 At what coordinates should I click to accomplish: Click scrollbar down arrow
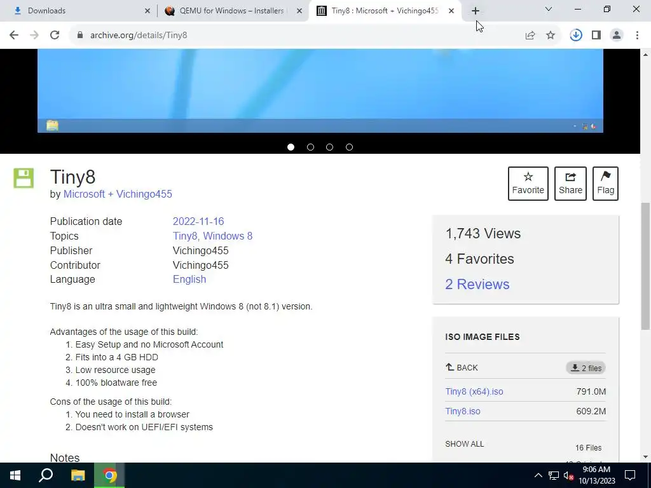coord(646,457)
